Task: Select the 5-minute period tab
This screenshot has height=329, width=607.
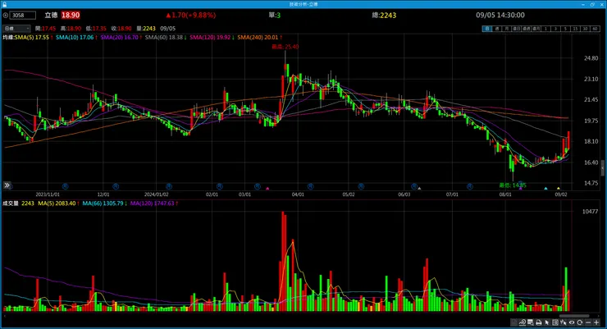Action: pos(566,29)
